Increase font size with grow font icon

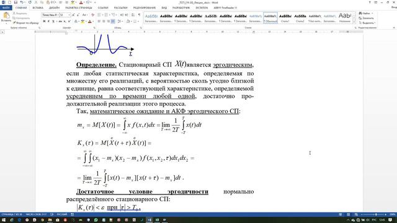[x=74, y=15]
